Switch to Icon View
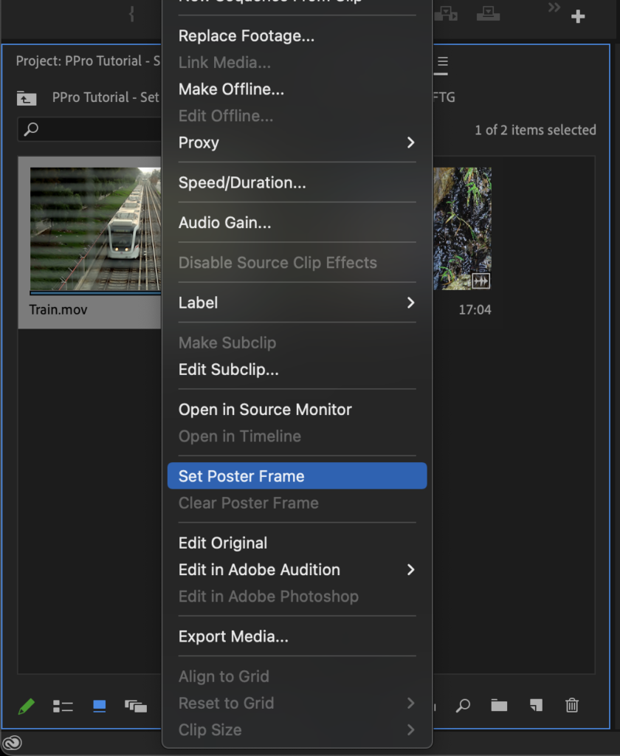The width and height of the screenshot is (620, 756). (100, 707)
